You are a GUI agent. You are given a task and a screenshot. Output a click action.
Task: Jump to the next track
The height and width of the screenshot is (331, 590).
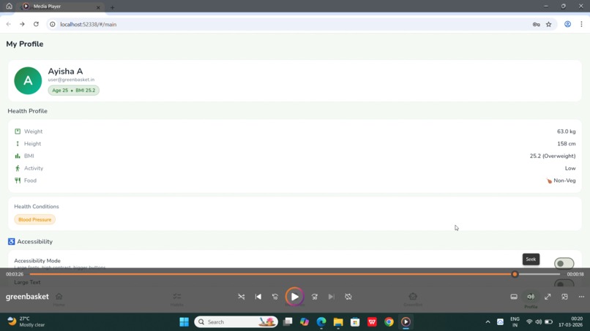(331, 297)
